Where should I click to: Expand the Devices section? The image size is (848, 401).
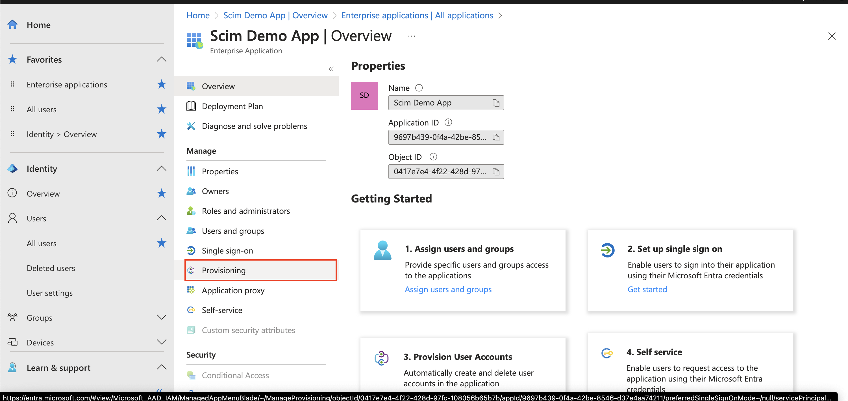161,342
